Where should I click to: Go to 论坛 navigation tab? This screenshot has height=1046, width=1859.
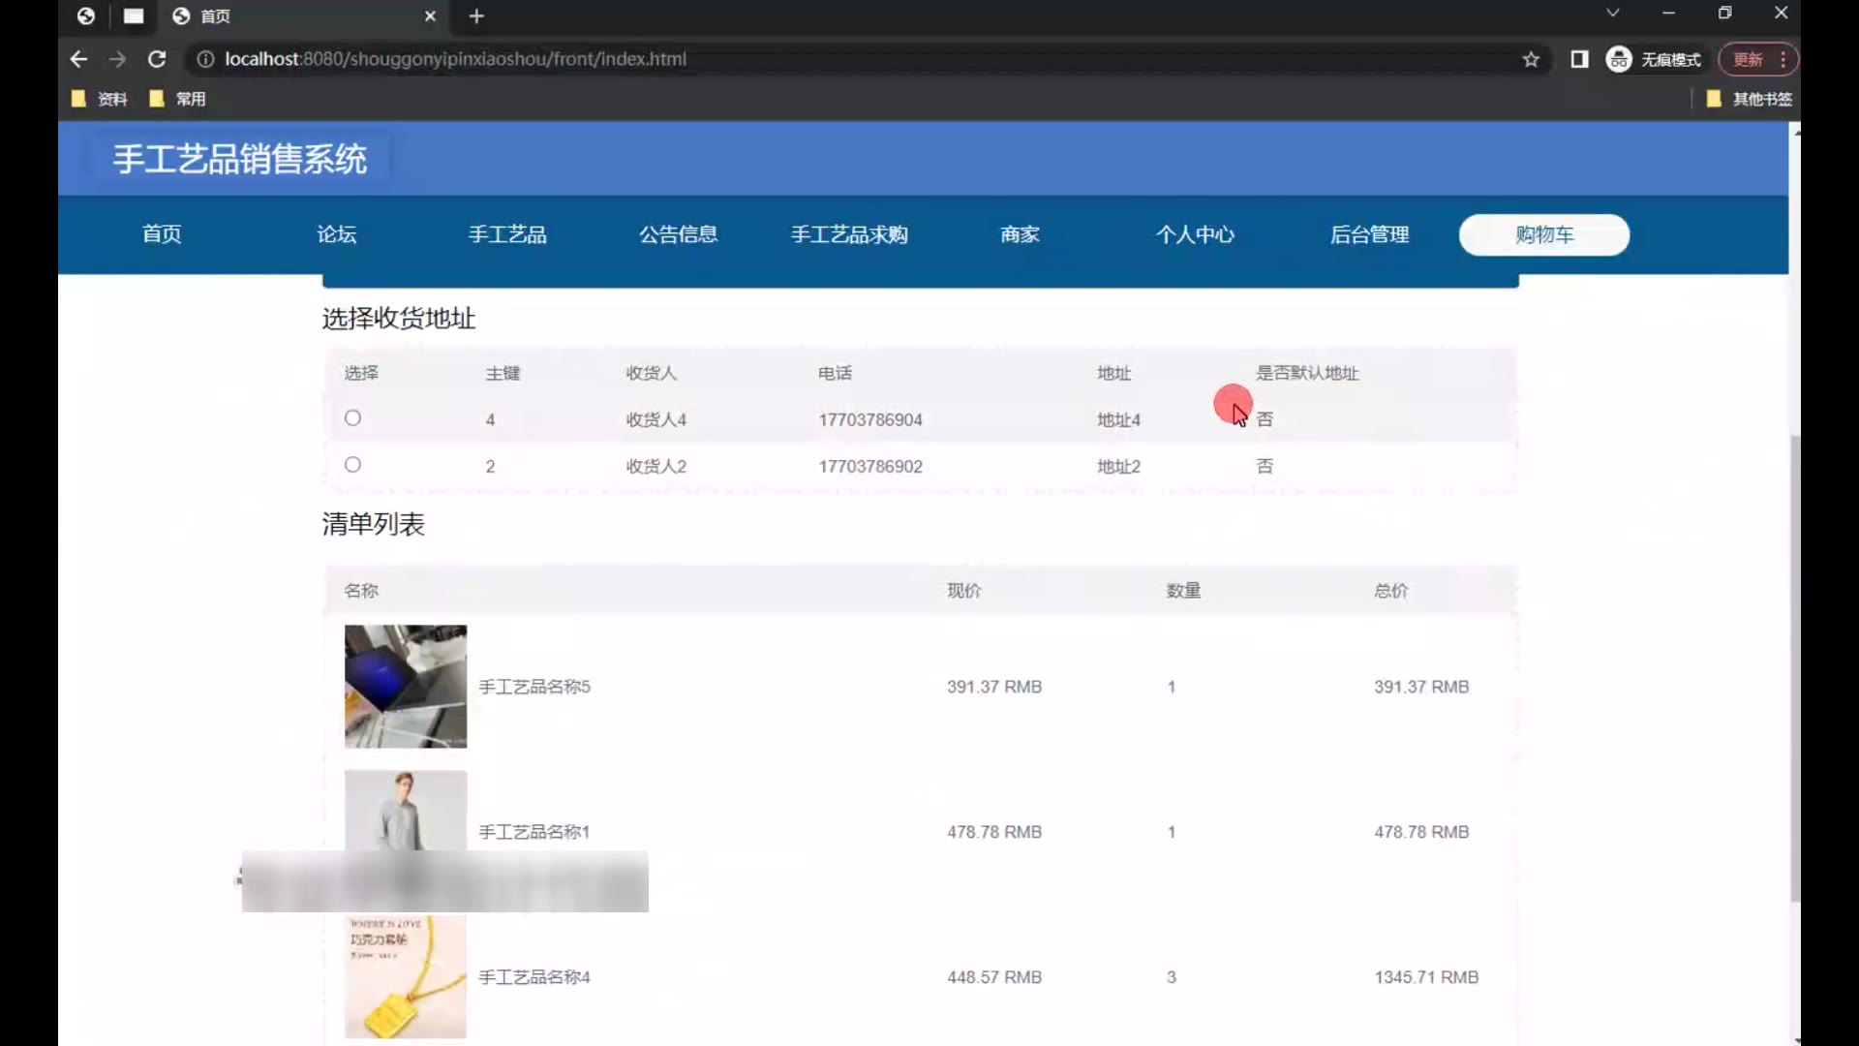click(336, 234)
